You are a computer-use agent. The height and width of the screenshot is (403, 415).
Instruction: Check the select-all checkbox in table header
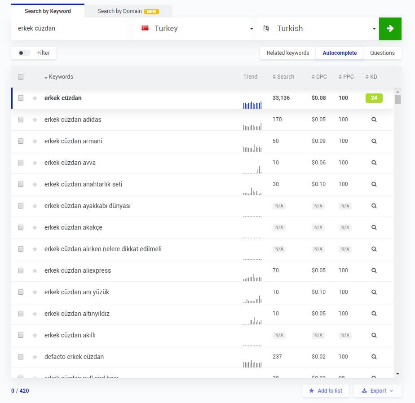pyautogui.click(x=20, y=77)
